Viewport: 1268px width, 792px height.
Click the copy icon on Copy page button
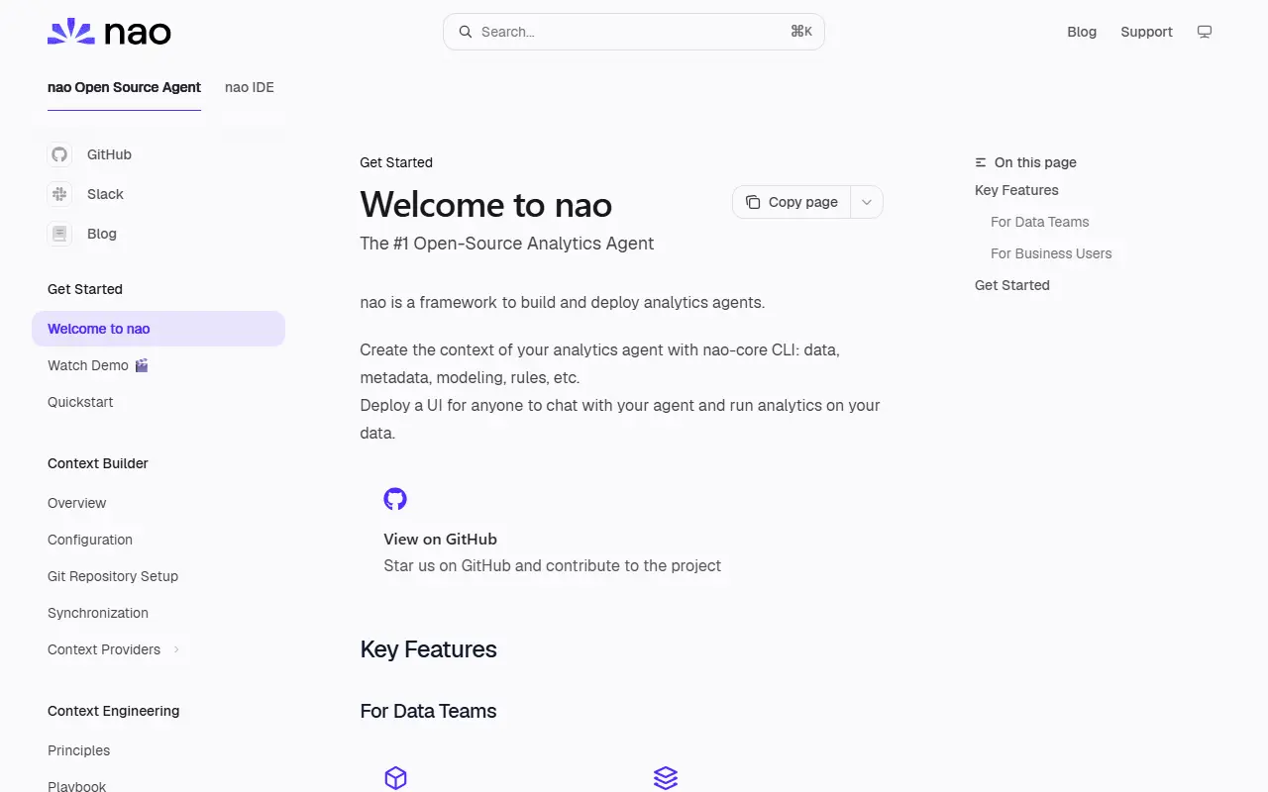coord(753,202)
